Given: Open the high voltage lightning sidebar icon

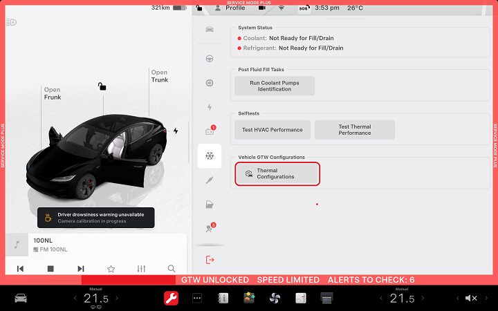Looking at the screenshot, I should tap(210, 107).
